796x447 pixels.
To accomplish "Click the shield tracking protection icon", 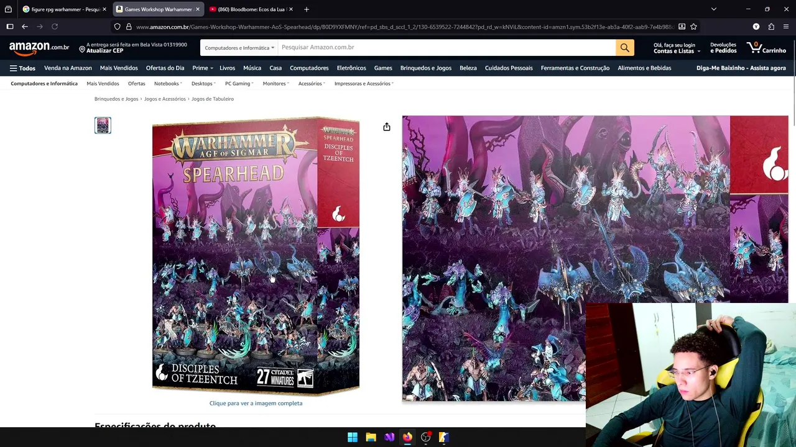I will tap(118, 27).
